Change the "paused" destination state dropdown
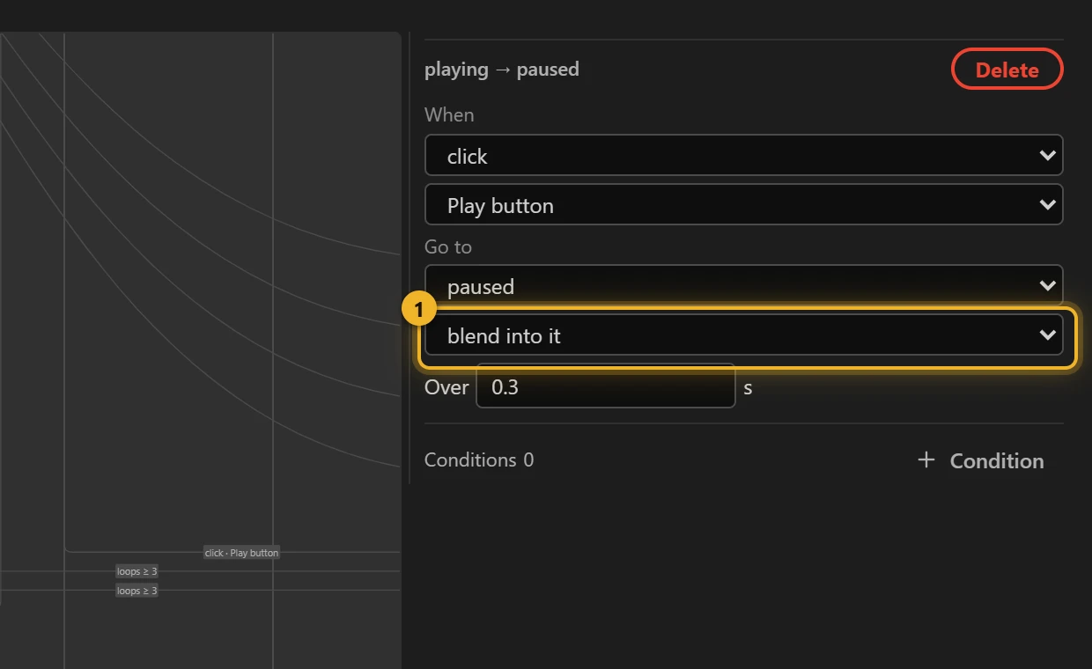The height and width of the screenshot is (669, 1092). coord(743,286)
